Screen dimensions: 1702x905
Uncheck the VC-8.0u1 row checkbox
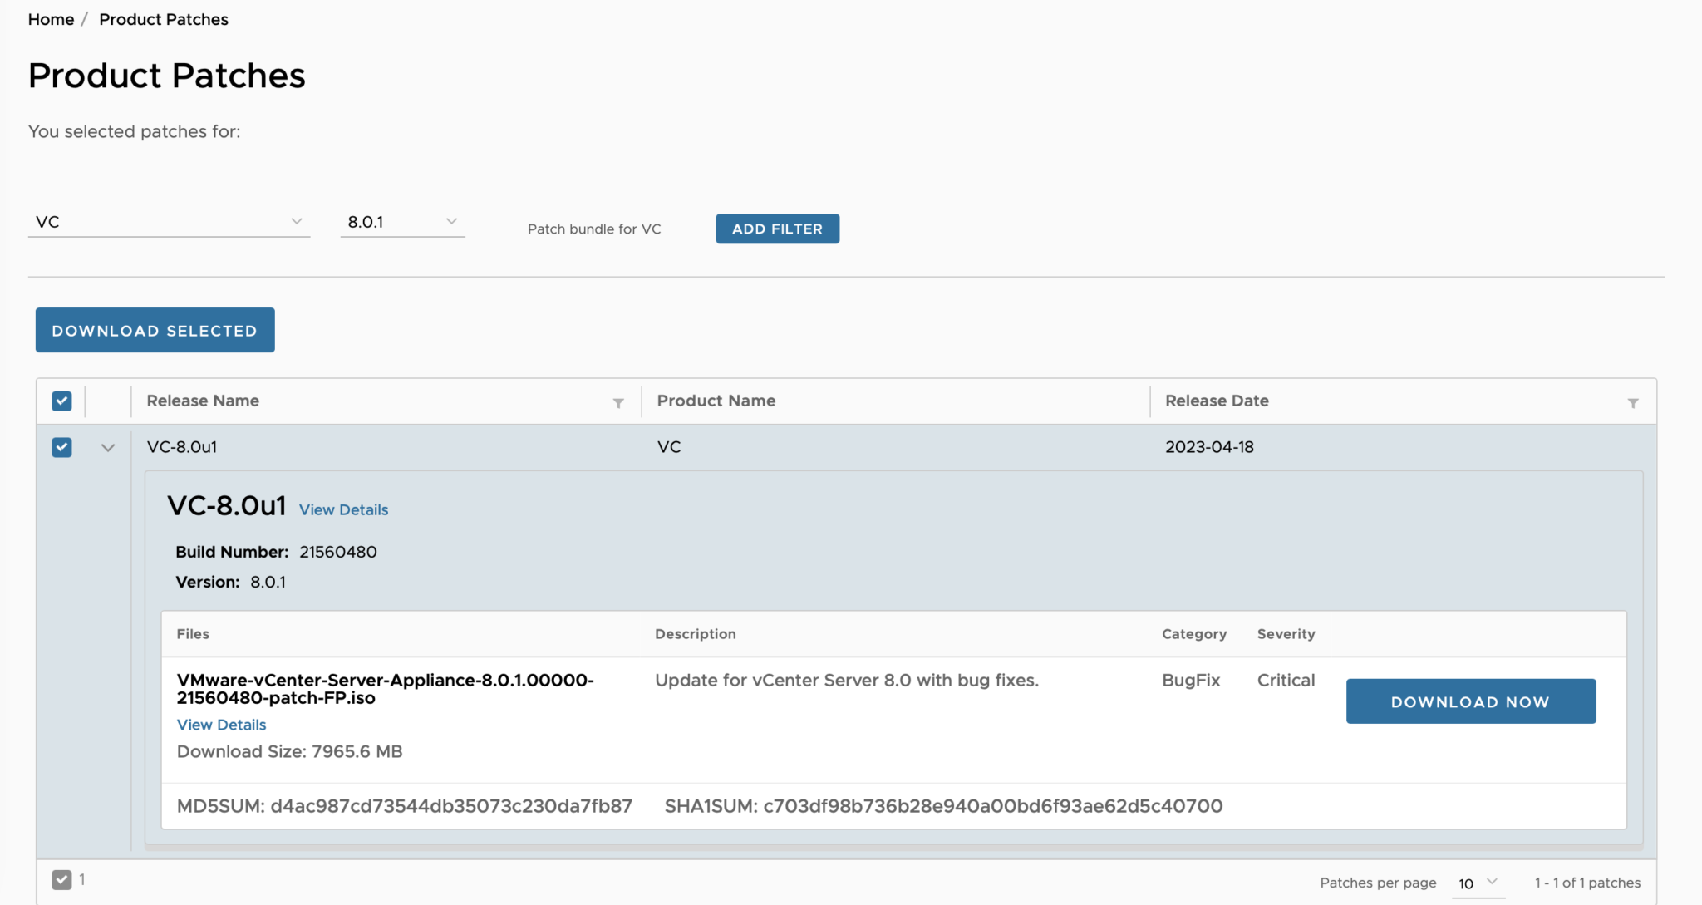pyautogui.click(x=61, y=447)
